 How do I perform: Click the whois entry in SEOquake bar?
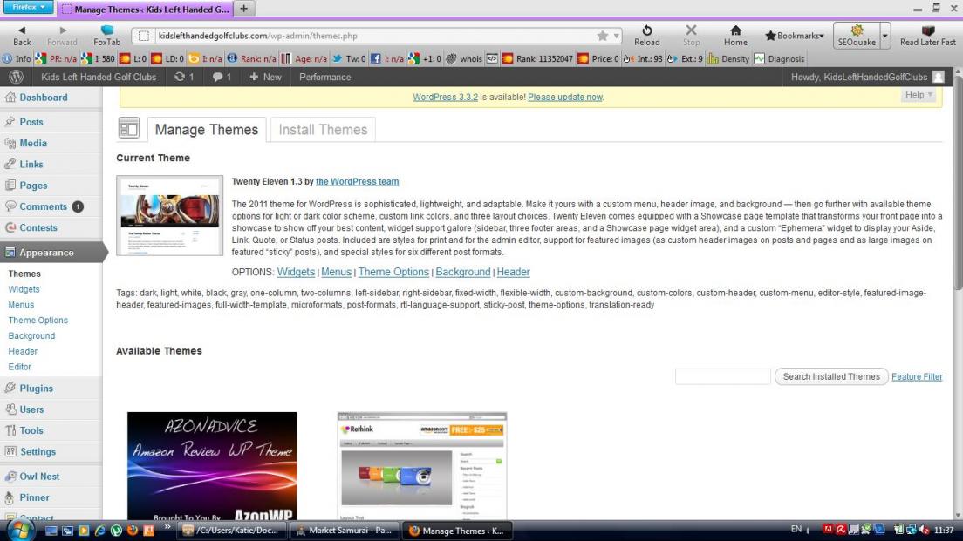tap(464, 59)
